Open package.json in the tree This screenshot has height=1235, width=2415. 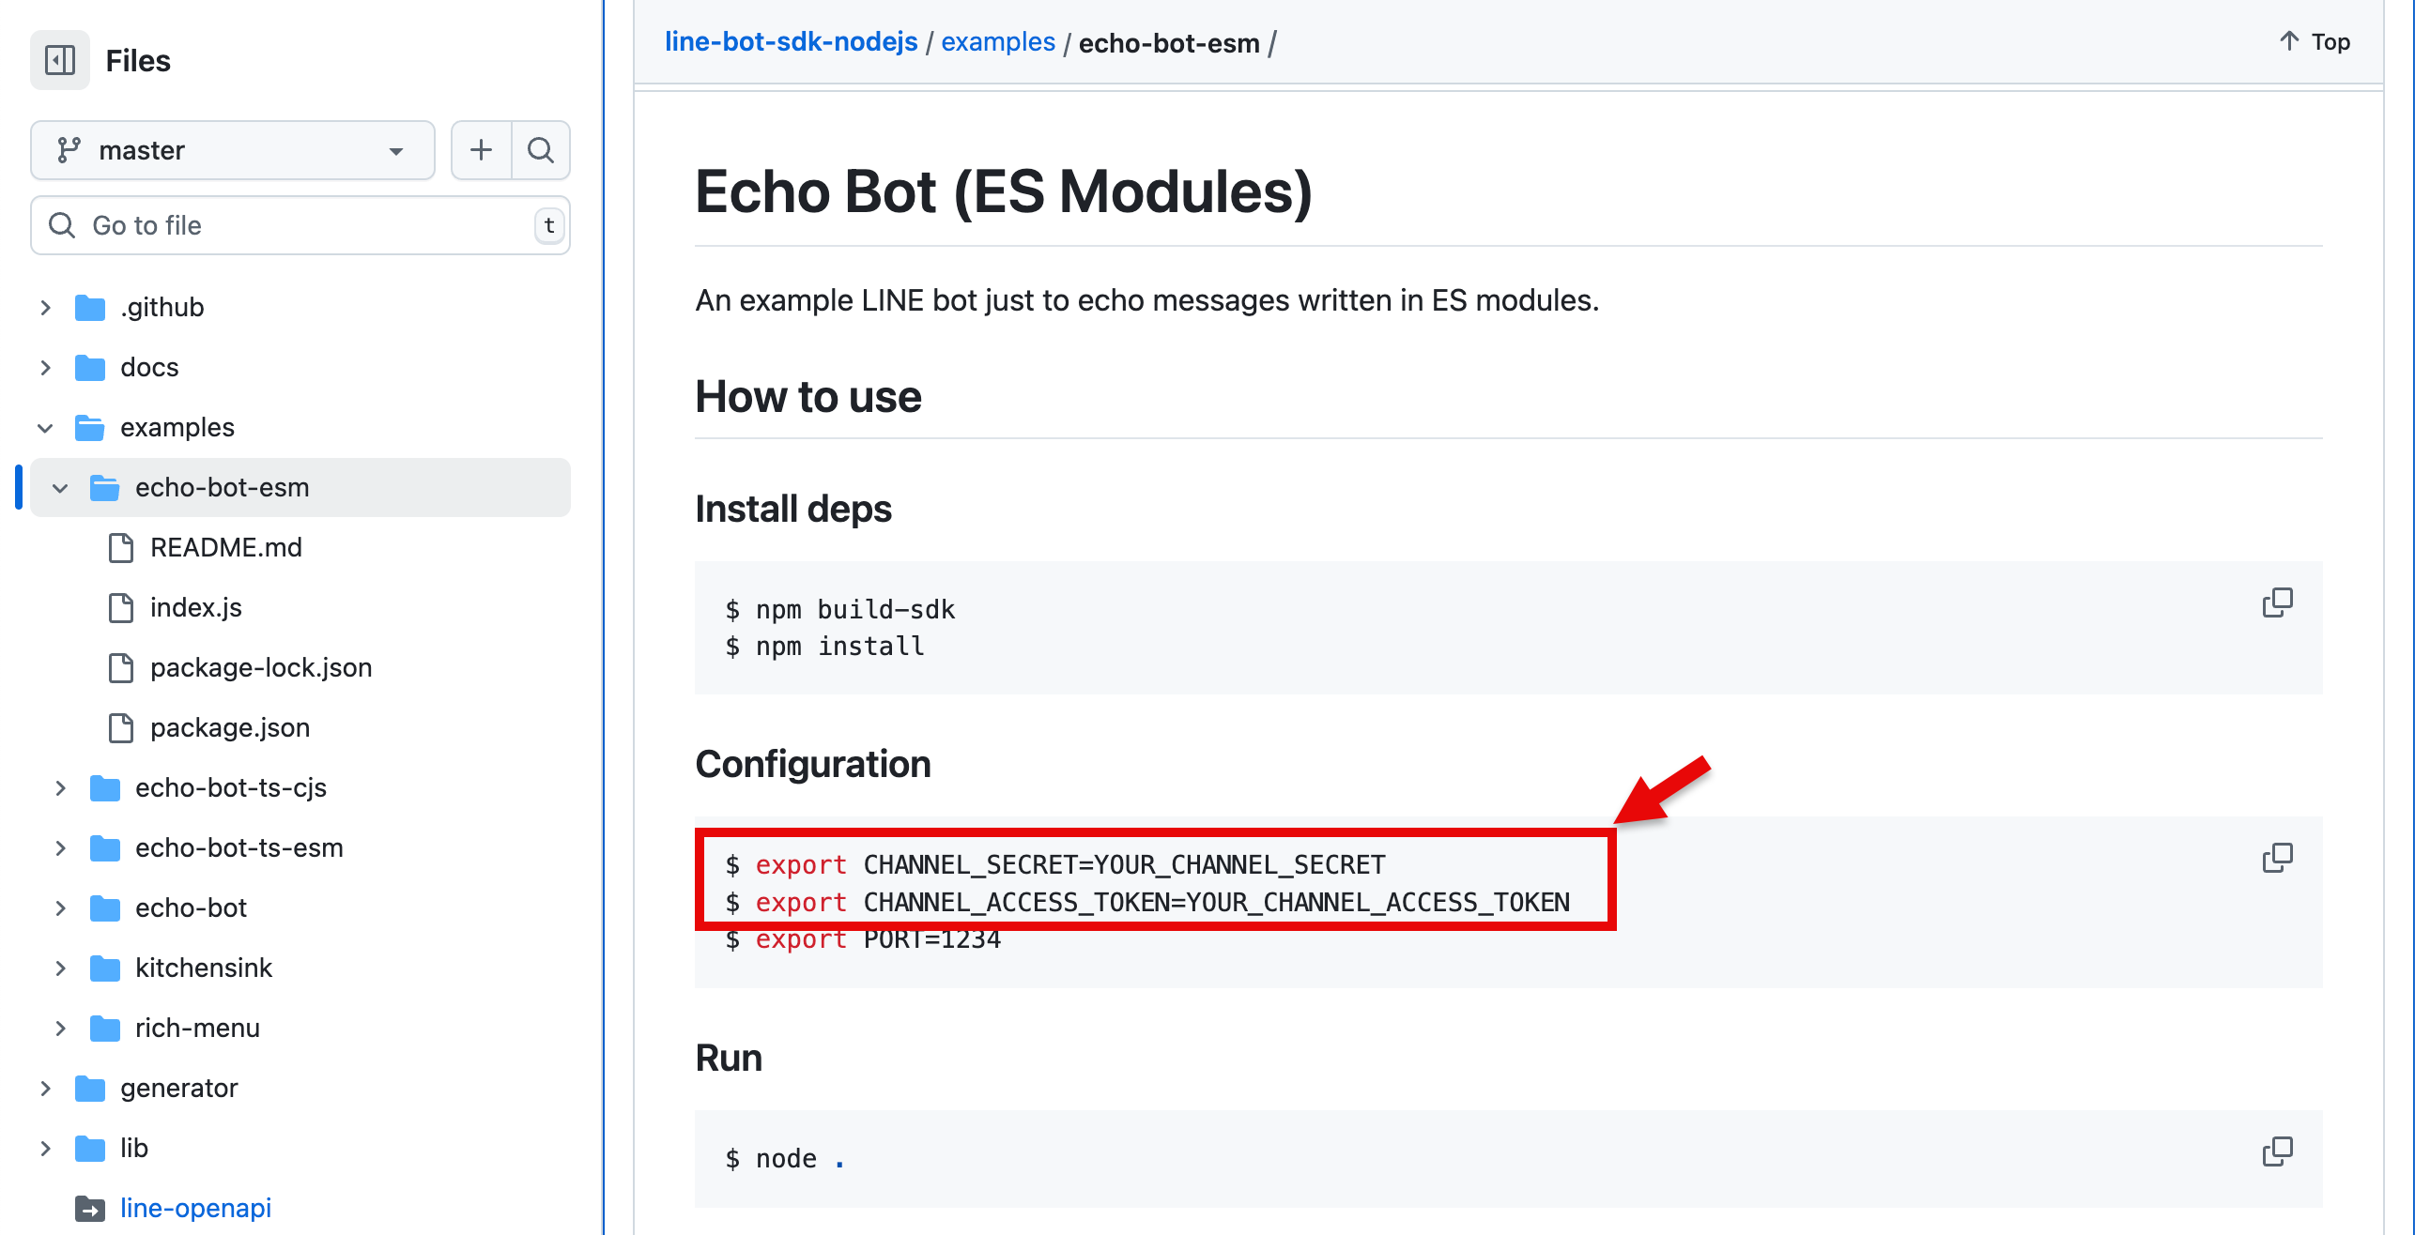pos(229,728)
